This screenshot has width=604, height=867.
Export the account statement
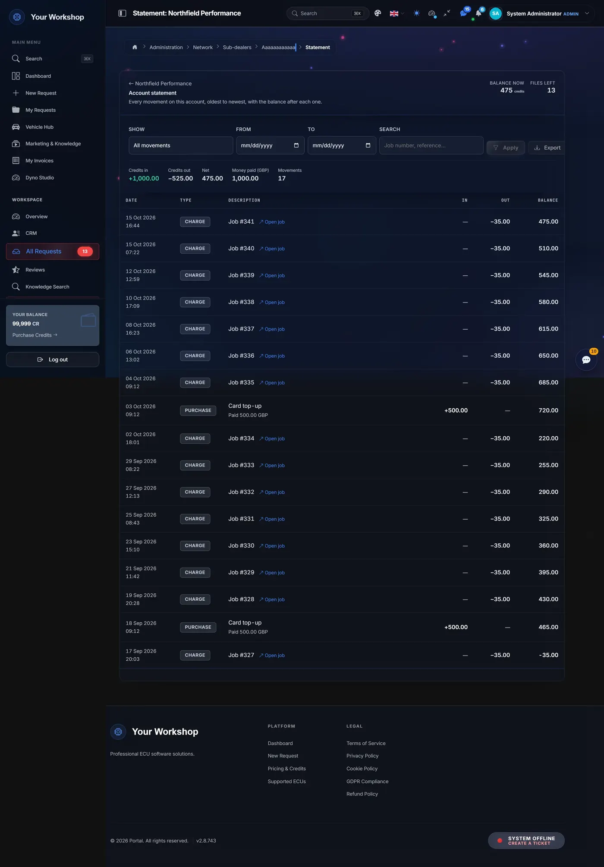click(x=547, y=148)
